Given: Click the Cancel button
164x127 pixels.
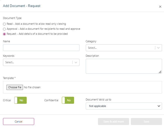Looking at the screenshot, I should tap(18, 121).
